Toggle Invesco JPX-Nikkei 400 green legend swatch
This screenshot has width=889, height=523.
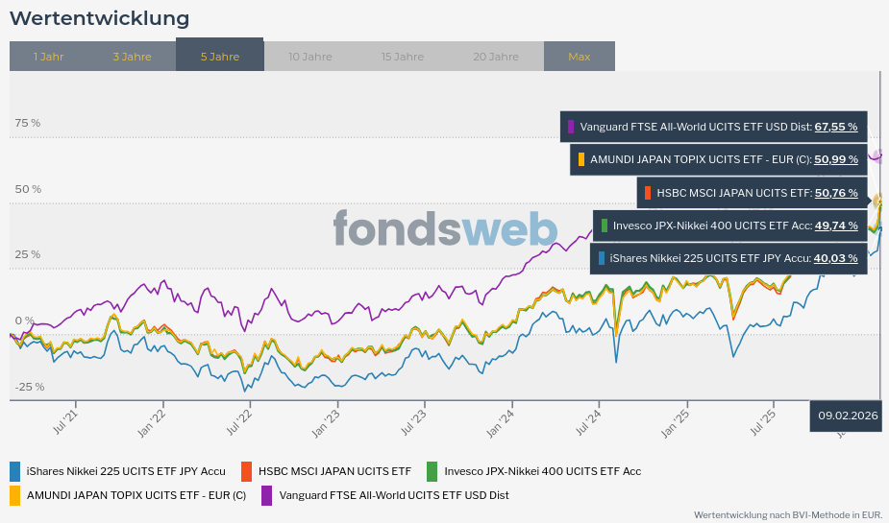tap(432, 471)
